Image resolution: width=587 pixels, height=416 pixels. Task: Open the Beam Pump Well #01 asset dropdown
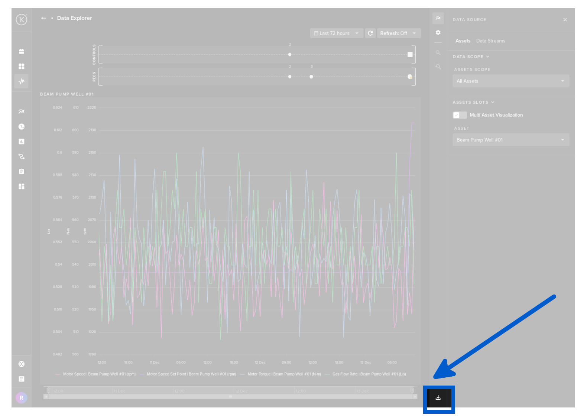(x=510, y=140)
